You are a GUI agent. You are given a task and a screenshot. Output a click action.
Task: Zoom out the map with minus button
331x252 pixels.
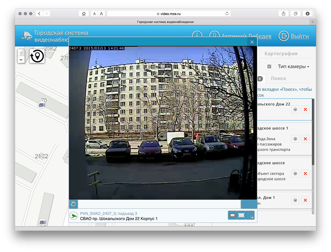[x=21, y=60]
